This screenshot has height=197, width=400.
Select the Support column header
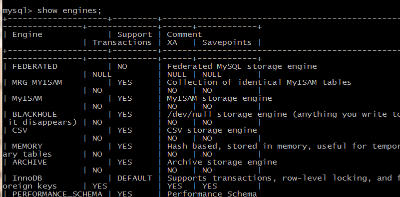point(135,34)
